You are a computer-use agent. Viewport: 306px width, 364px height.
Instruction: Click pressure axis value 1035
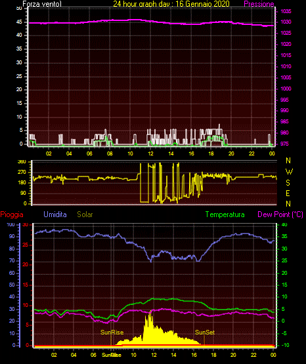tap(286, 11)
